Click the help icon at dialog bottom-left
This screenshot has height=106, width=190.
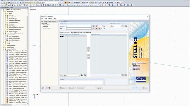pos(43,88)
